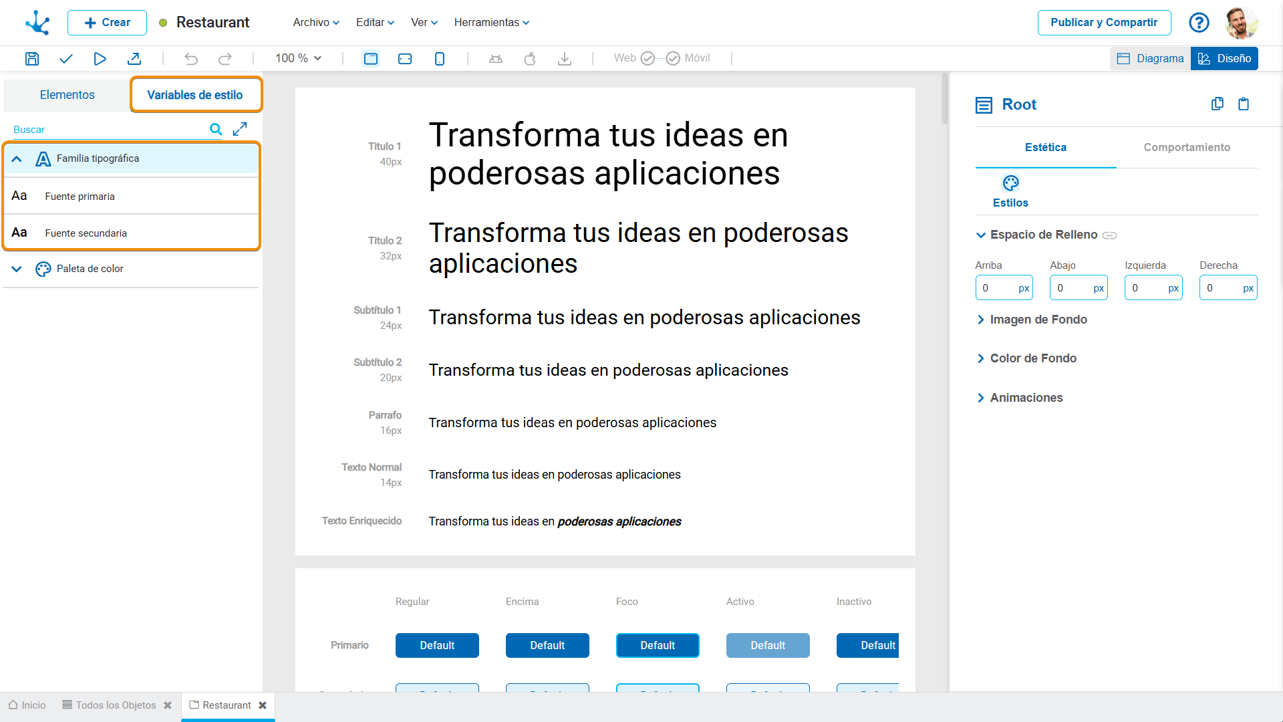Click the Crear button
This screenshot has width=1283, height=722.
click(107, 22)
